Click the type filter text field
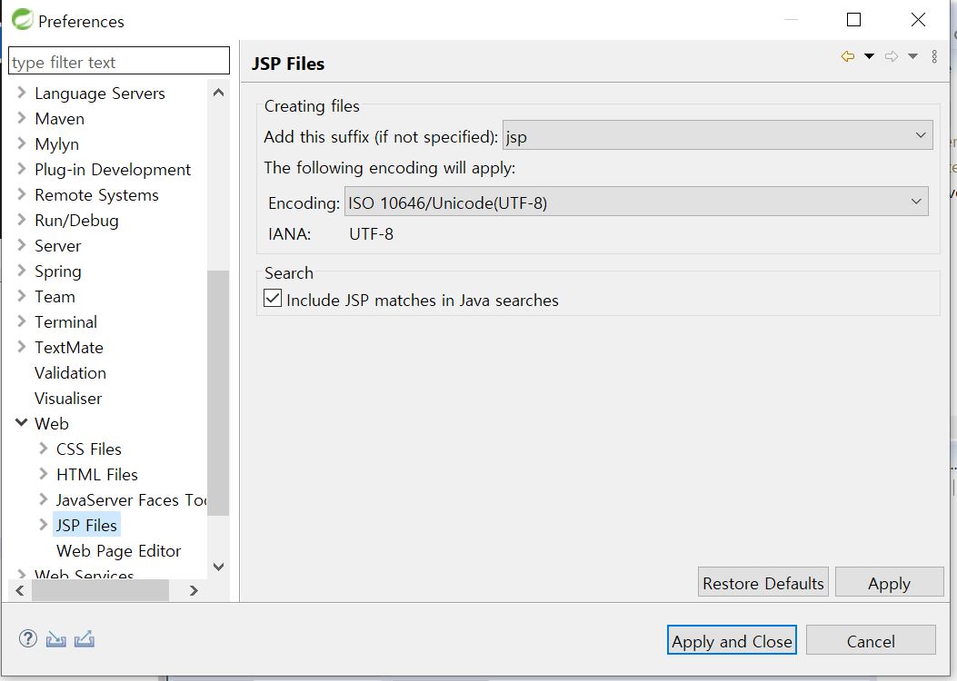The image size is (957, 681). coord(119,62)
